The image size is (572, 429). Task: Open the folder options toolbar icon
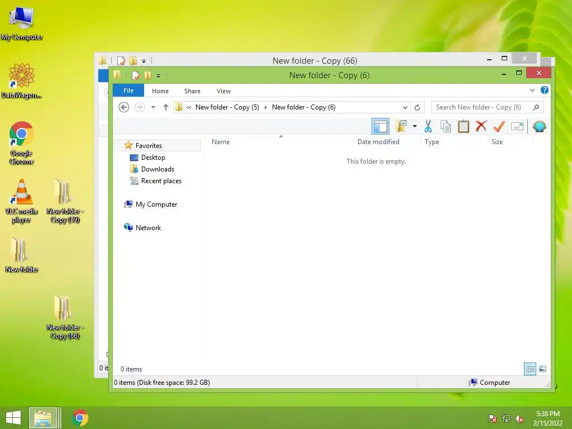(401, 126)
